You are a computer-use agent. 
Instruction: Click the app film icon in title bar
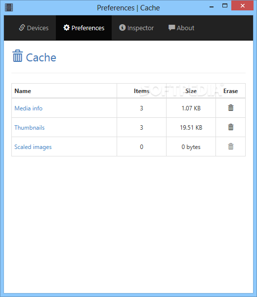pos(9,7)
